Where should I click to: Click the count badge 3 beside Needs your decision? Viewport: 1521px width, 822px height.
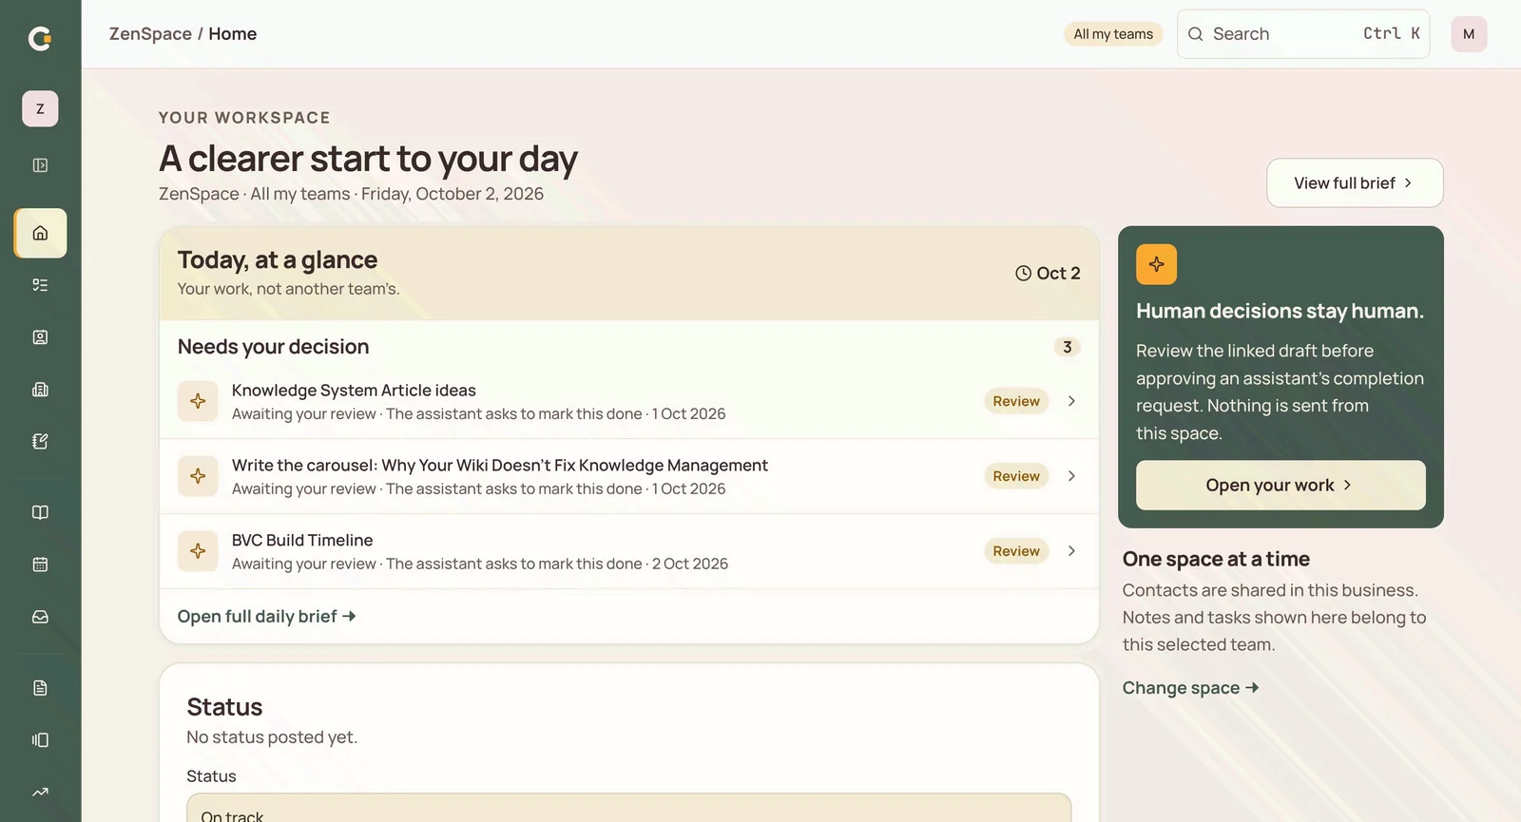click(1067, 347)
